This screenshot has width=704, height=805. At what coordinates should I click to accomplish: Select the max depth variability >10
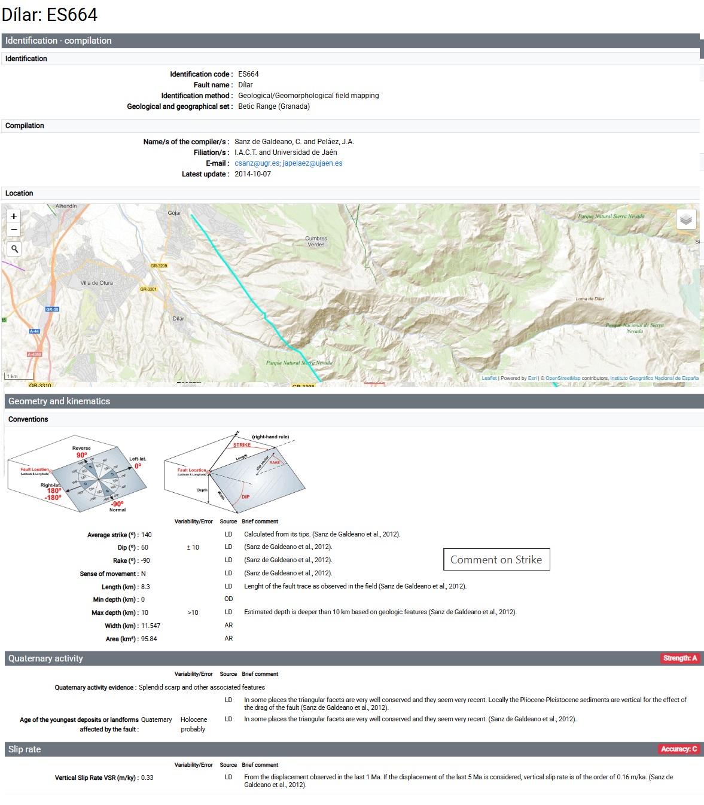coord(193,613)
